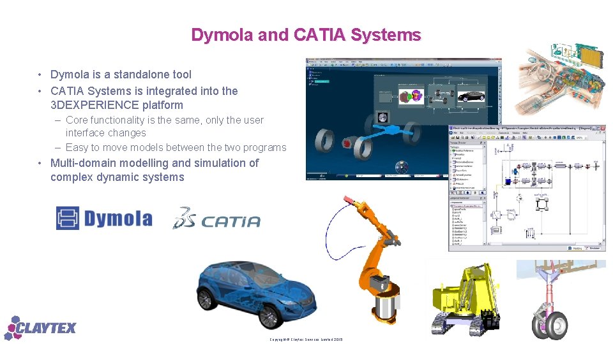
Task: Click the 'Dymola is a standalone tool' bullet
Action: click(x=121, y=75)
